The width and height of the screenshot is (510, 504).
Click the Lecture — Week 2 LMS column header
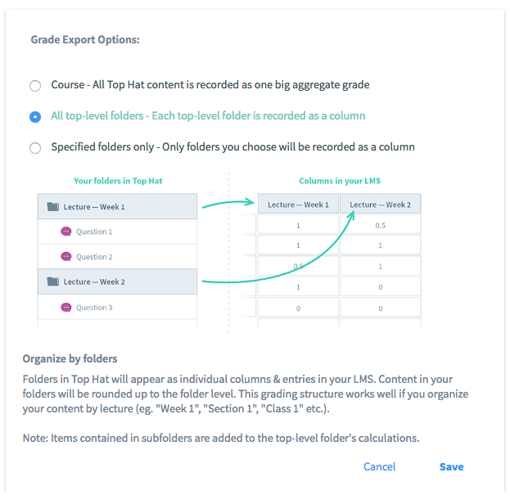(x=380, y=205)
